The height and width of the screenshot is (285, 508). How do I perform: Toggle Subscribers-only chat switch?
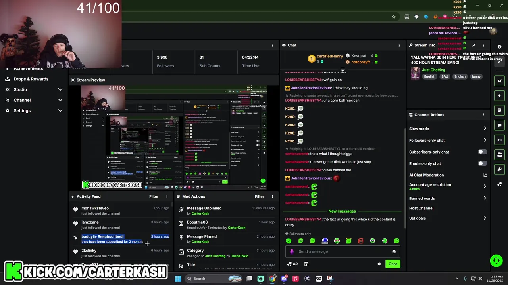pos(482,152)
